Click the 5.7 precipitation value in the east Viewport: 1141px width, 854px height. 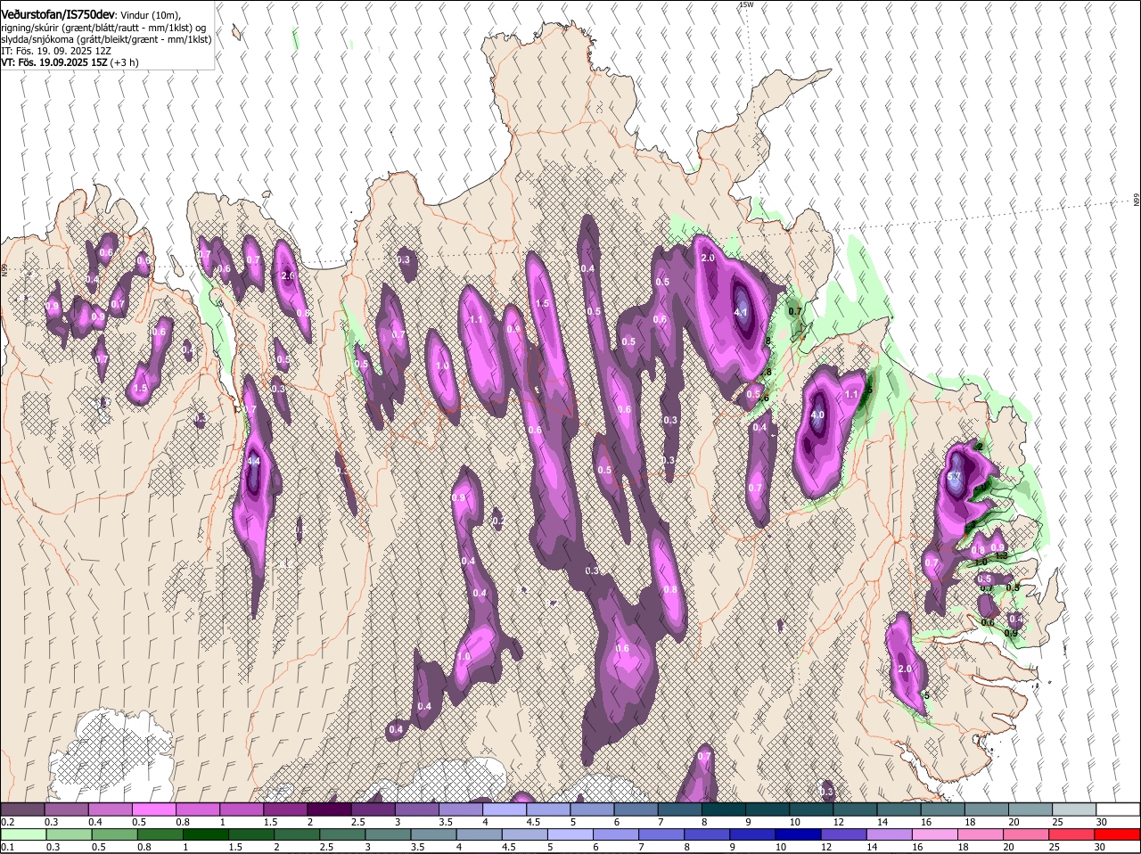coord(954,477)
